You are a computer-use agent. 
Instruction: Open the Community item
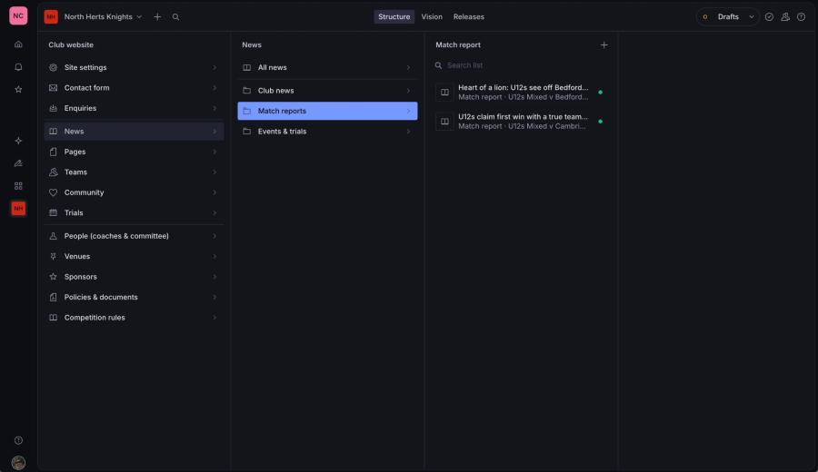click(x=135, y=192)
